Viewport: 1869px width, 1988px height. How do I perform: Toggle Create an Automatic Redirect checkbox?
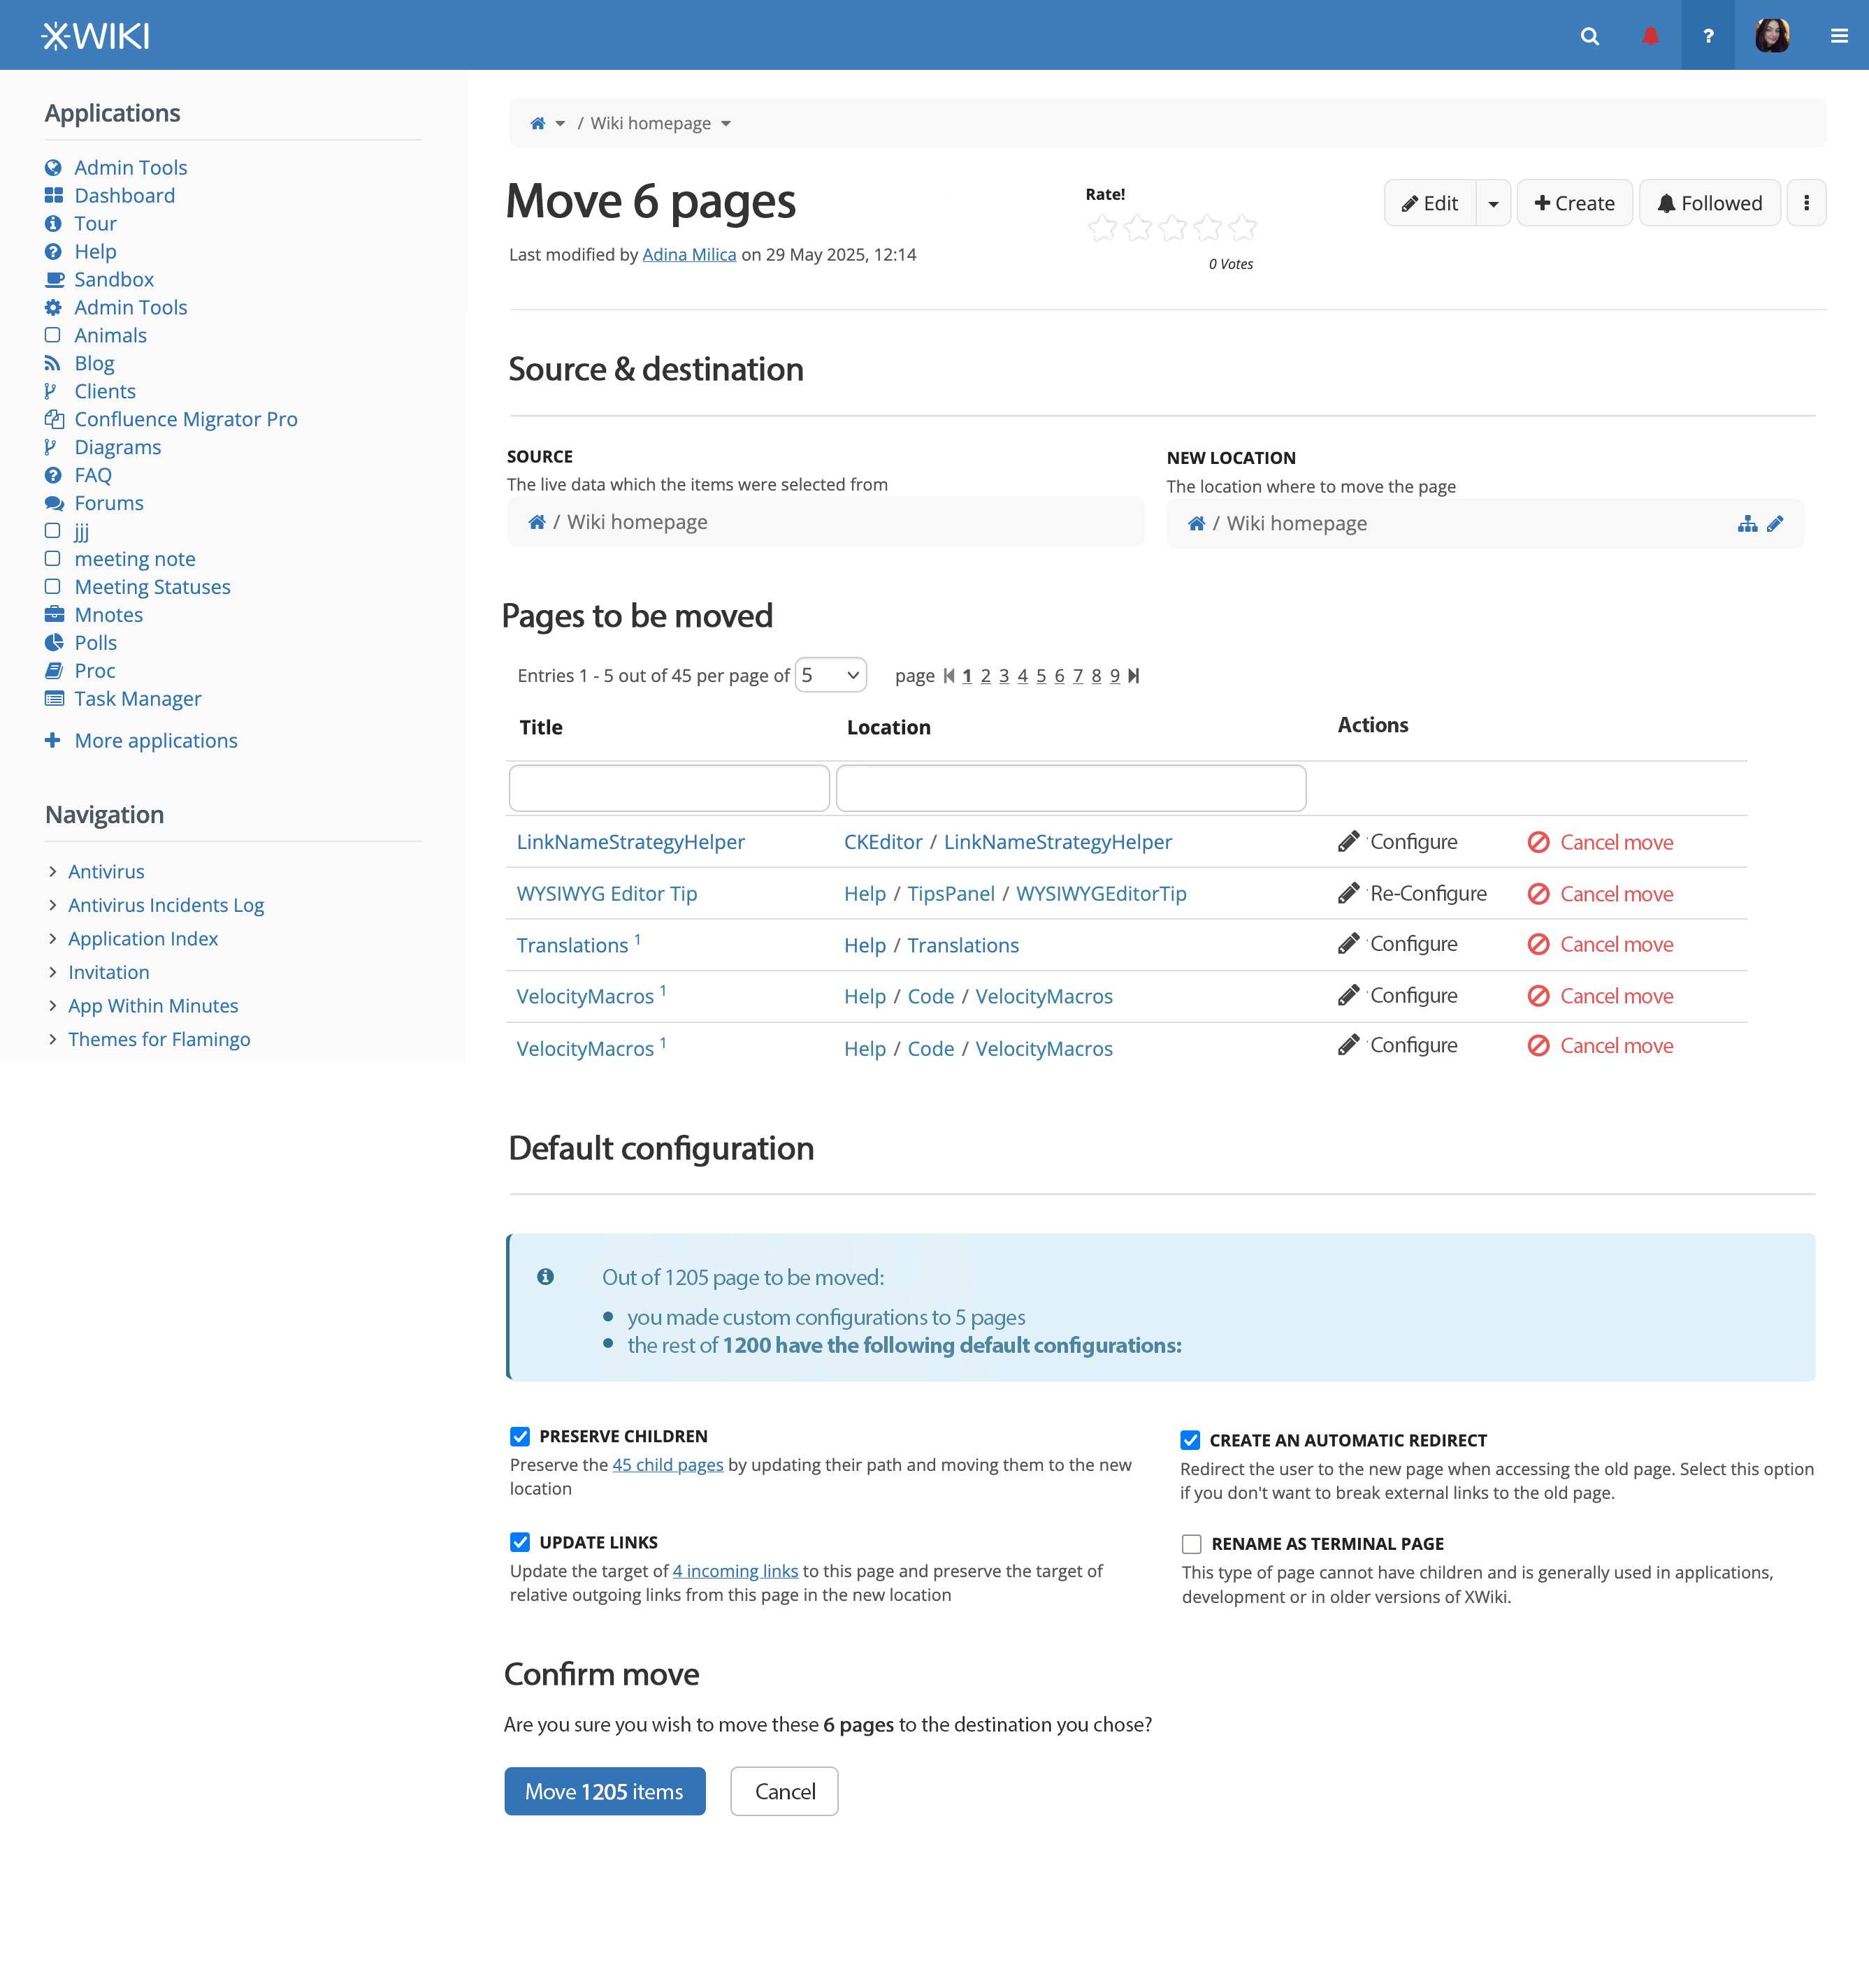tap(1190, 1441)
